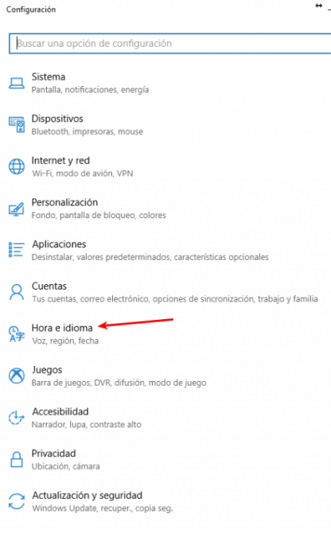Image resolution: width=331 pixels, height=533 pixels.
Task: Click the Accesibilidad icon
Action: point(17,418)
